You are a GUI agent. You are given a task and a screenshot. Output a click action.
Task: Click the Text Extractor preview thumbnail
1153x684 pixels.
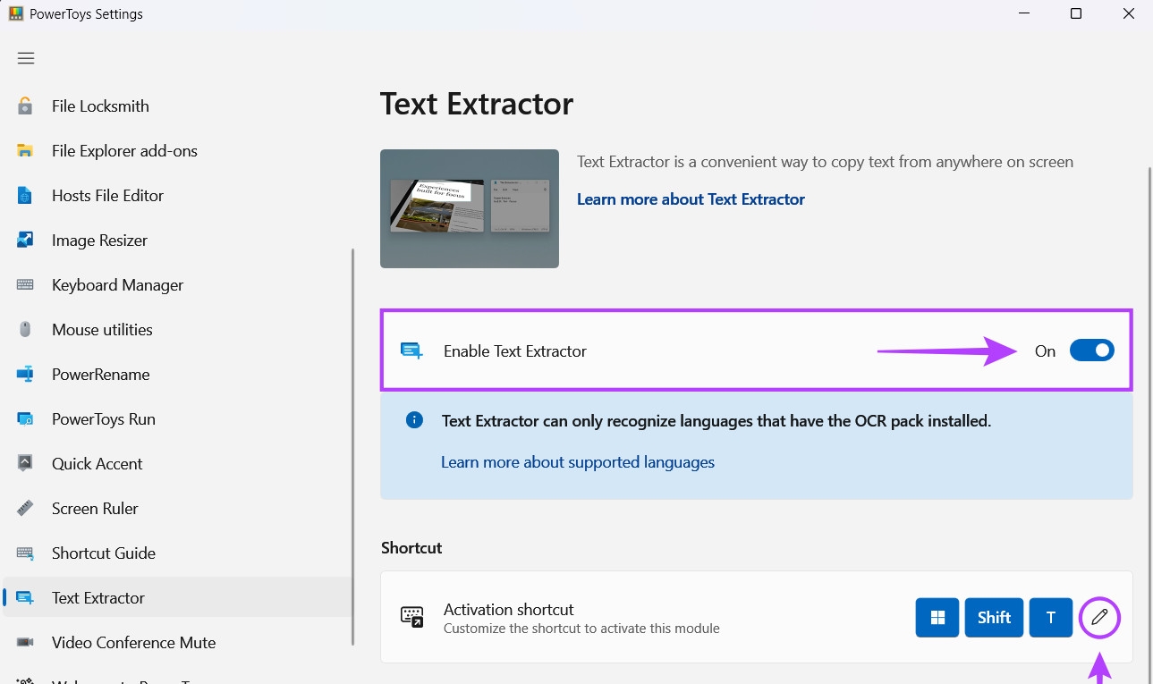(x=470, y=208)
